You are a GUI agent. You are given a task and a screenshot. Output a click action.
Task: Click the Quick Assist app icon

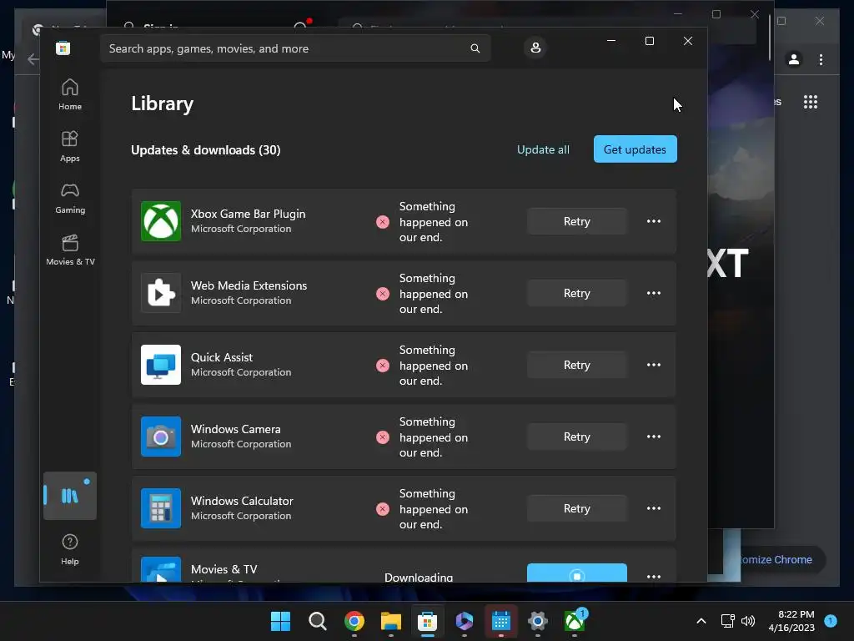pyautogui.click(x=161, y=365)
